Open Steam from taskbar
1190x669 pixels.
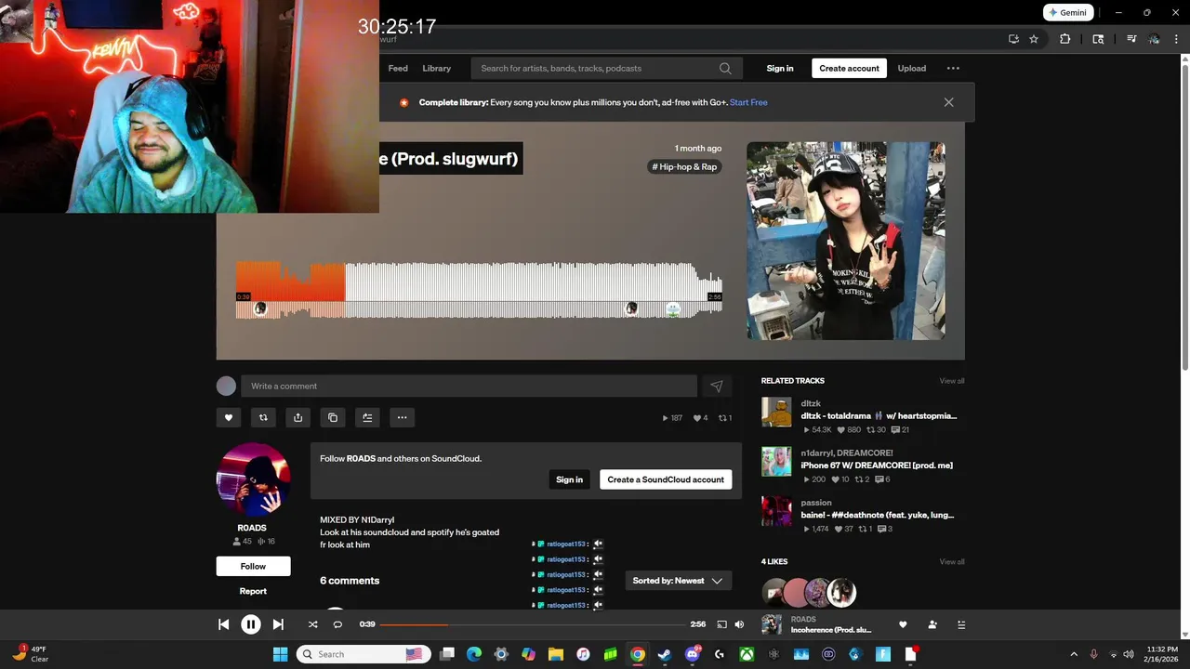click(x=665, y=654)
